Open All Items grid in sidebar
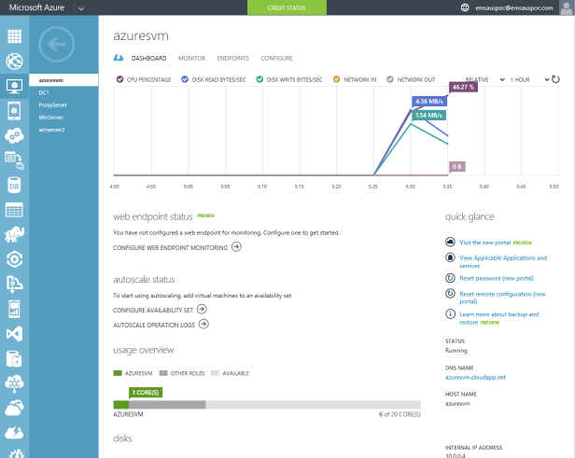The width and height of the screenshot is (575, 458). click(x=15, y=37)
